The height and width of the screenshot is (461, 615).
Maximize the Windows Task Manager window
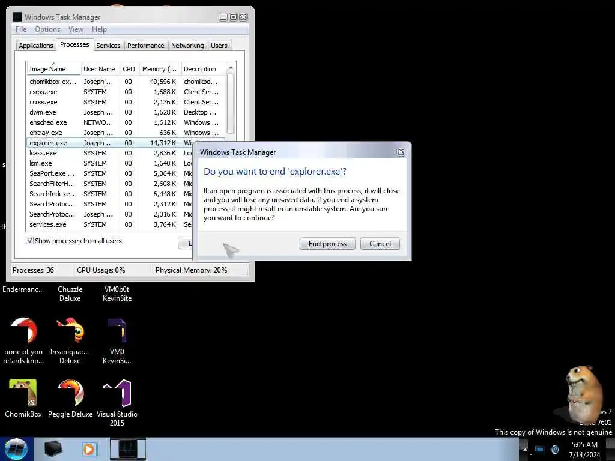pyautogui.click(x=233, y=17)
